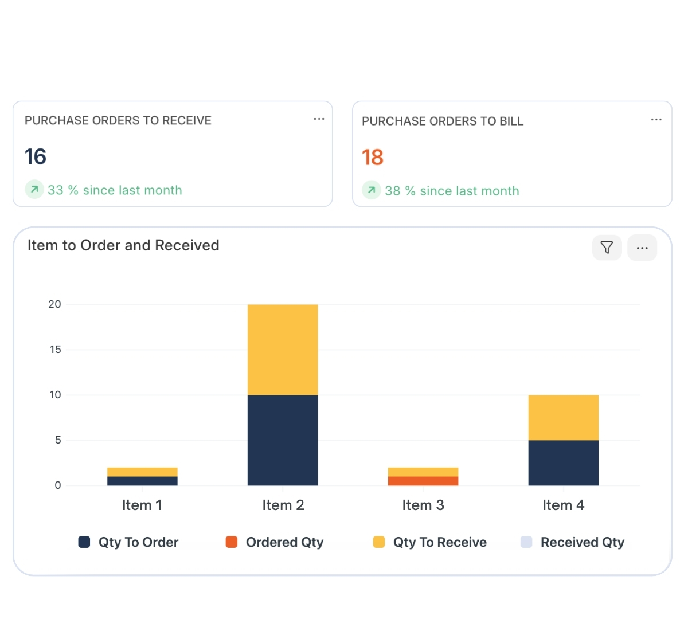Open the number 18 orders to bill
Viewport: 688px width, 643px height.
[373, 158]
